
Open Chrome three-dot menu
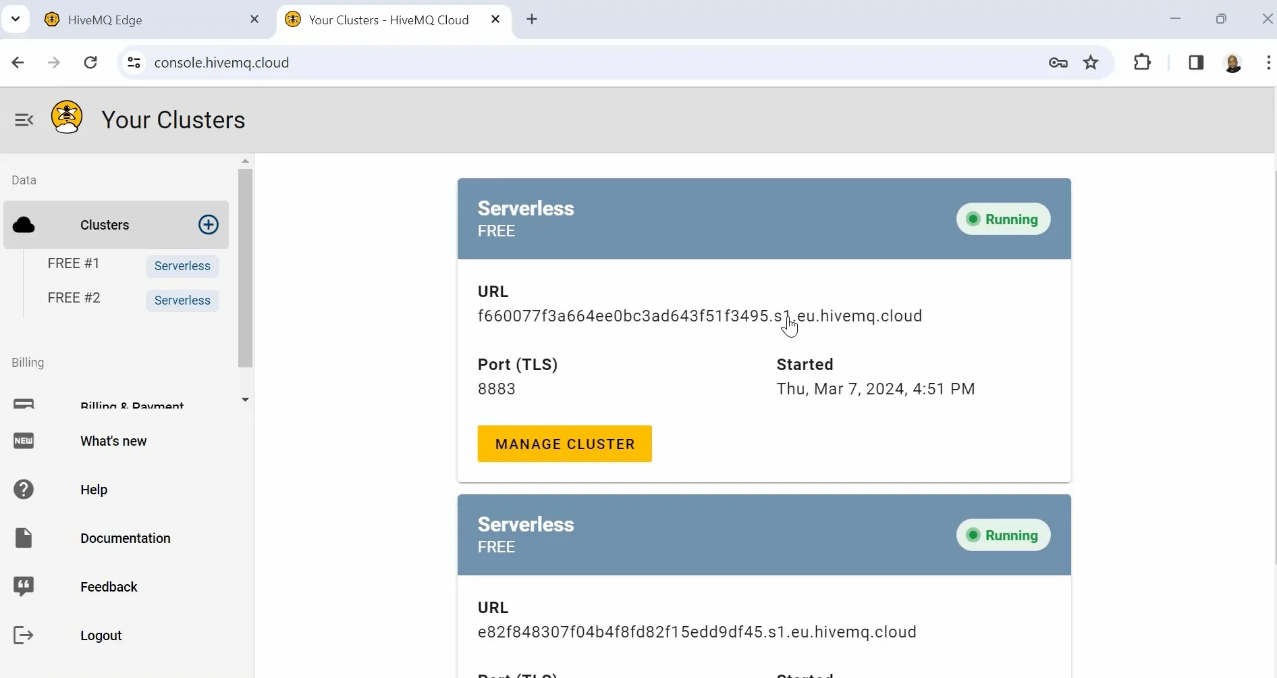pos(1268,63)
